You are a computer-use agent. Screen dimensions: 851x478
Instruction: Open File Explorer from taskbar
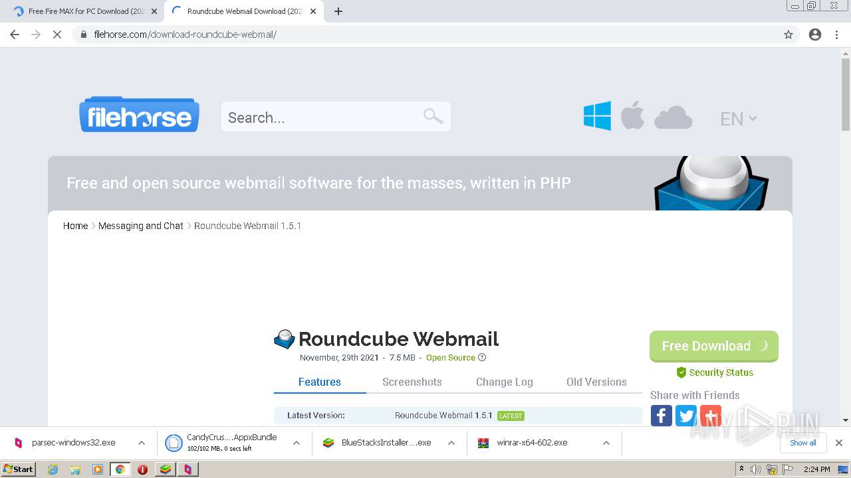[75, 469]
